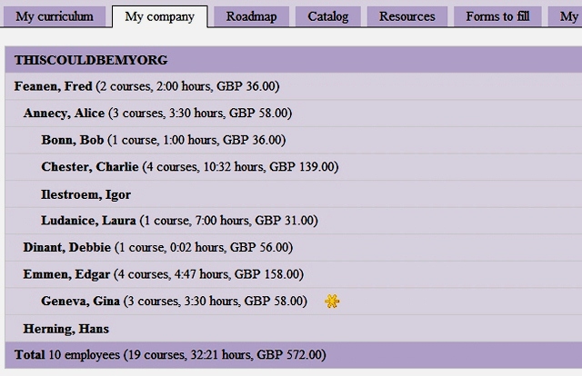Open Bonn, Bob's training record
582x376 pixels.
pyautogui.click(x=72, y=140)
